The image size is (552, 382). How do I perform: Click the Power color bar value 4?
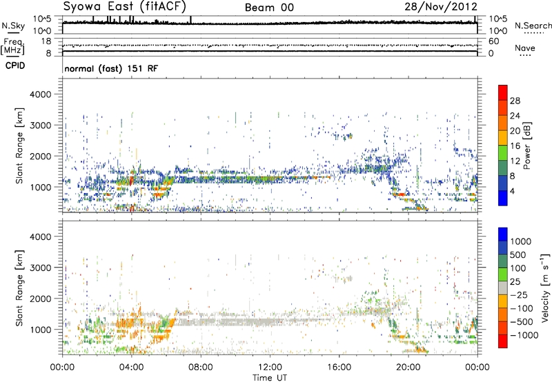click(512, 191)
